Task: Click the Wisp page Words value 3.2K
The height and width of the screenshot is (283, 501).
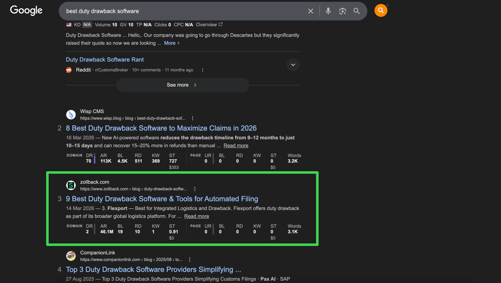Action: click(293, 161)
